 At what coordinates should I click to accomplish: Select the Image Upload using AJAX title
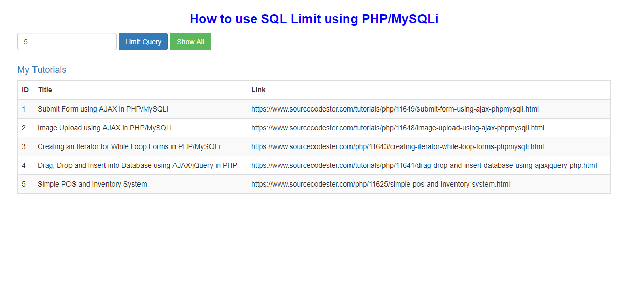104,128
